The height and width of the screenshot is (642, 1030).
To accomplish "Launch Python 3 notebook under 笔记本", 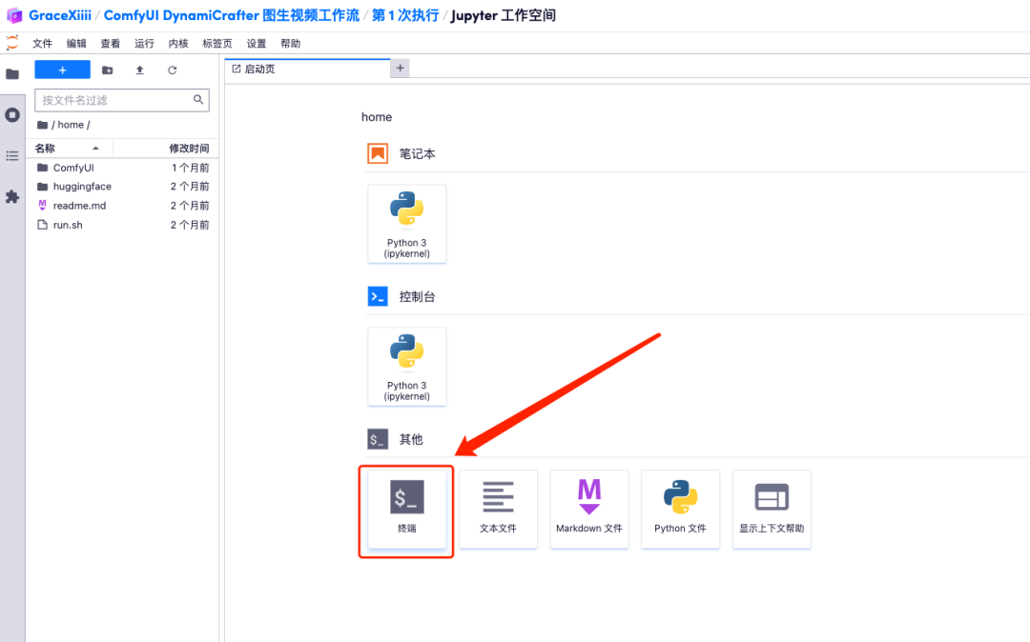I will tap(407, 224).
